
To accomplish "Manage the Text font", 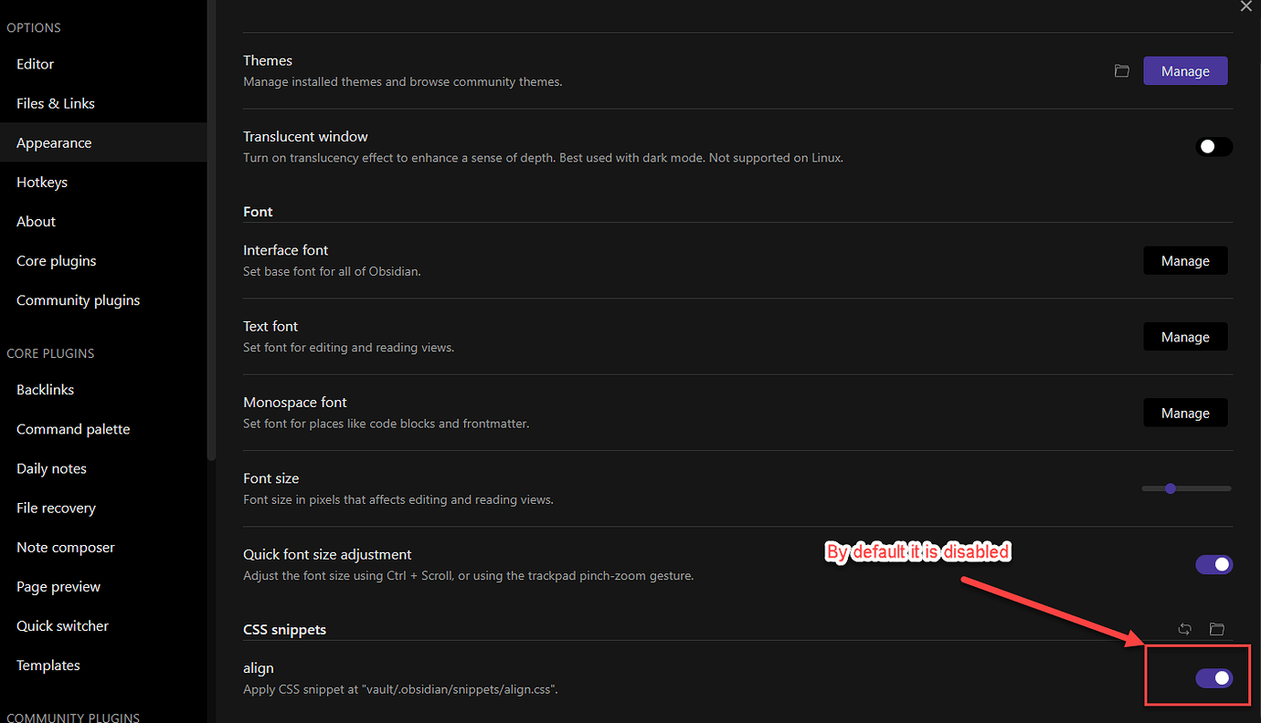I will click(1185, 337).
